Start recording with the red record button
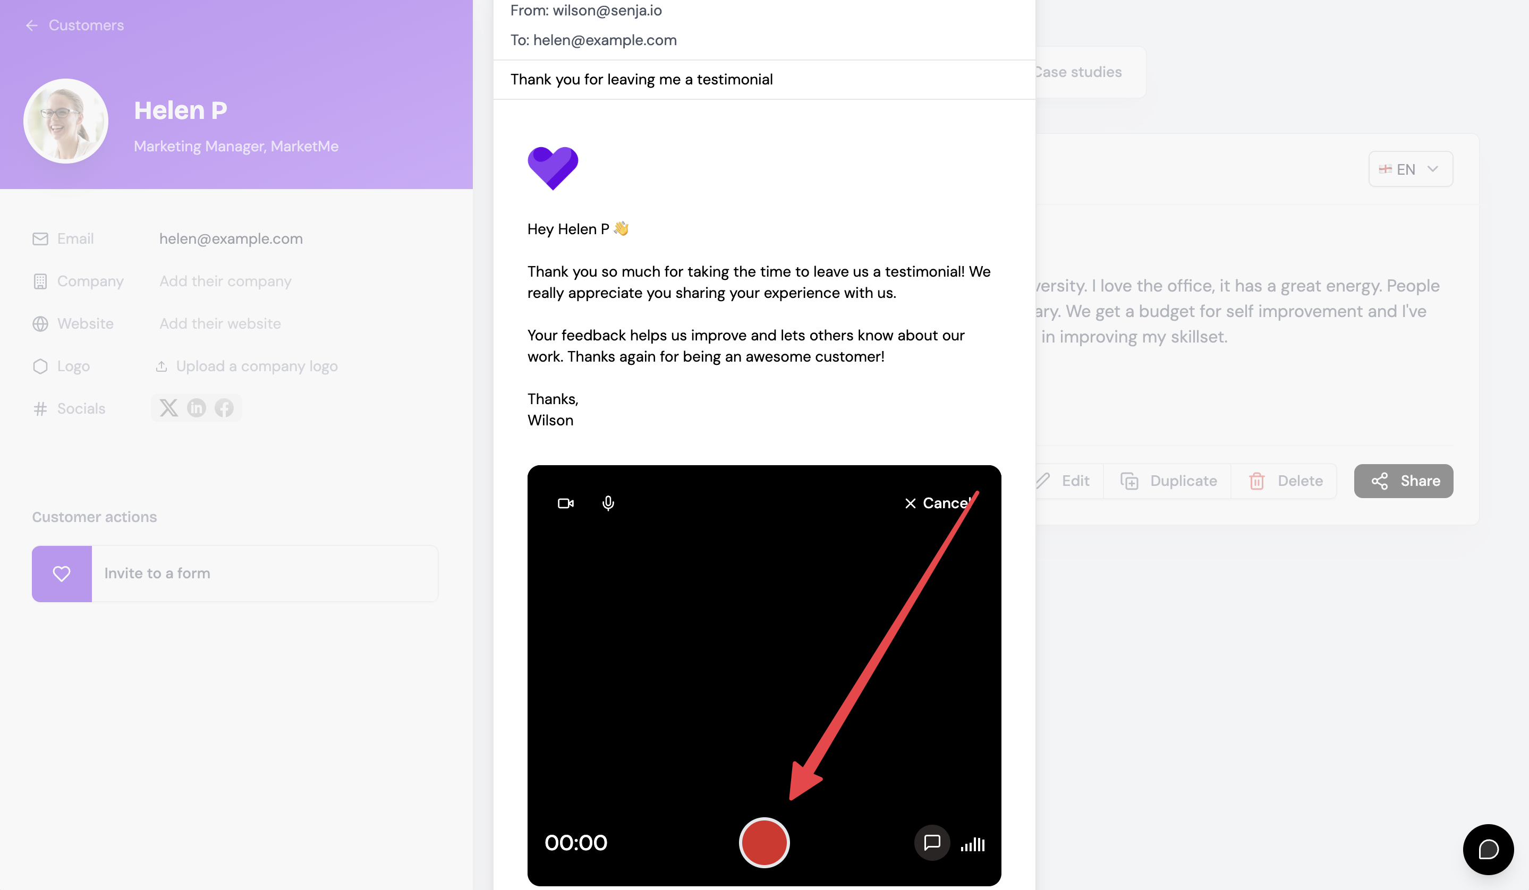Viewport: 1529px width, 890px height. tap(764, 842)
